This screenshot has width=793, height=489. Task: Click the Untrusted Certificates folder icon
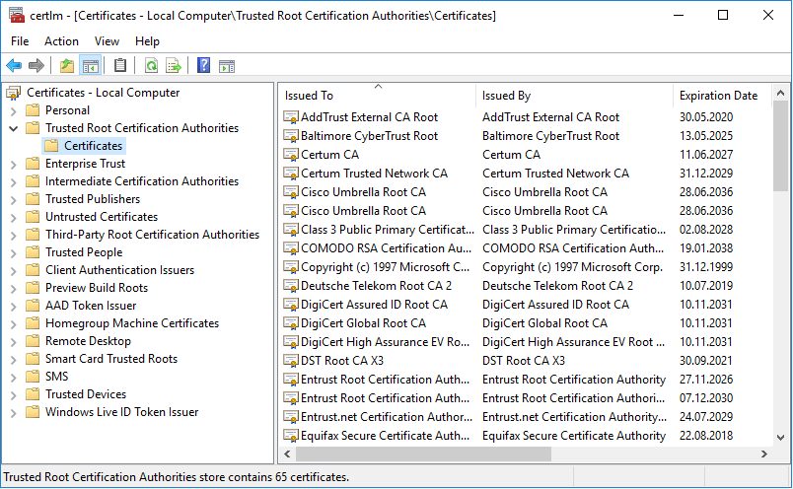click(x=33, y=217)
